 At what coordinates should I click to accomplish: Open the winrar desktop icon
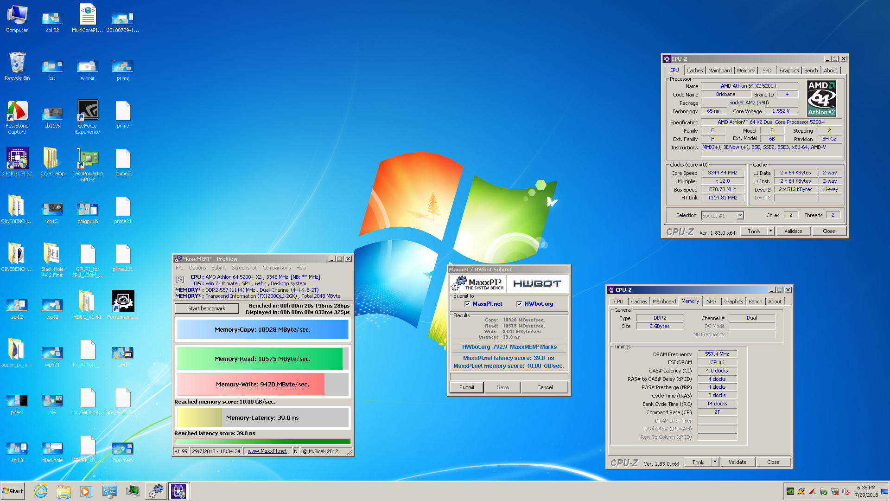pos(88,70)
